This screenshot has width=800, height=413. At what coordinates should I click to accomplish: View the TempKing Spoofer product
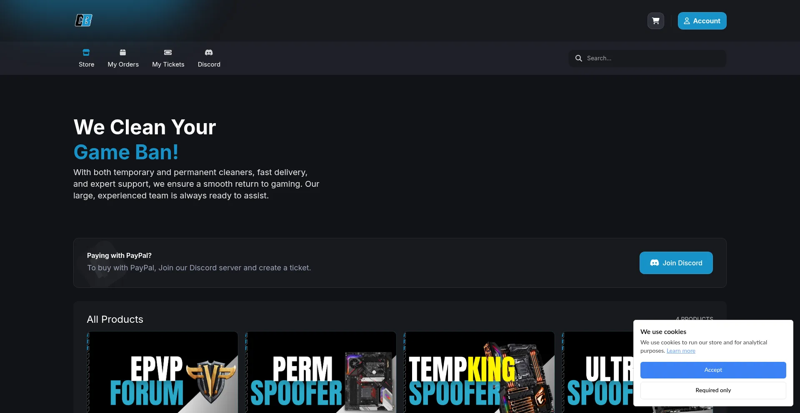click(479, 372)
